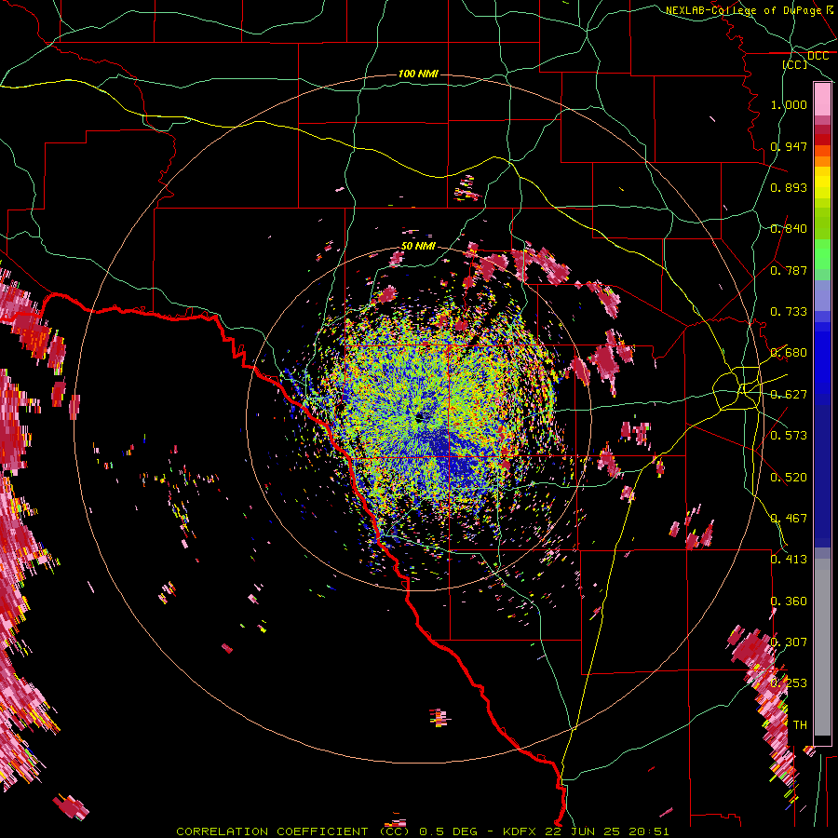Click the 50 NMI range ring label

pyautogui.click(x=418, y=246)
